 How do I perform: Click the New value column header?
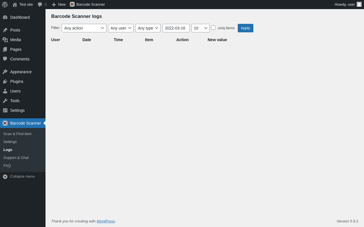click(217, 40)
